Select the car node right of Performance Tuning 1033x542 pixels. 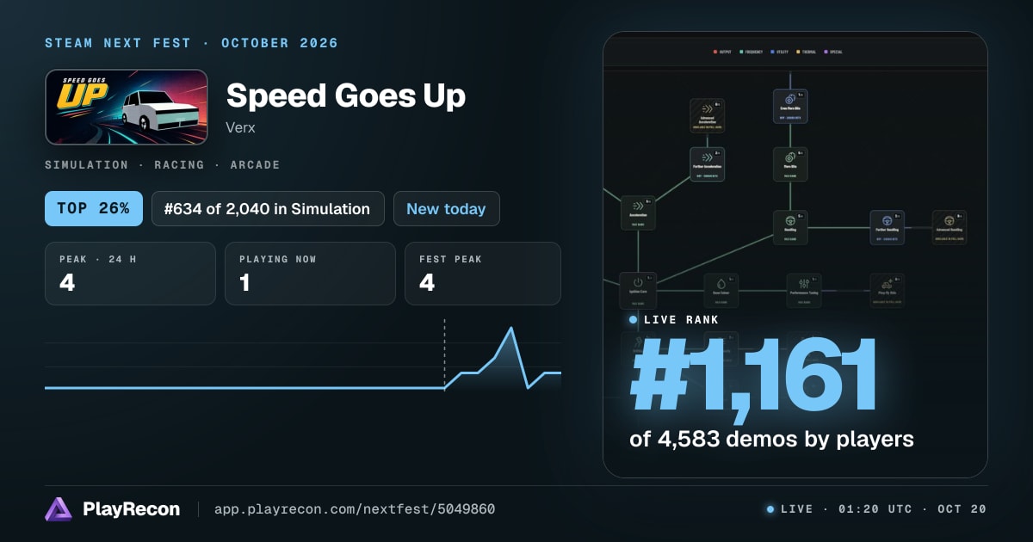coord(887,291)
